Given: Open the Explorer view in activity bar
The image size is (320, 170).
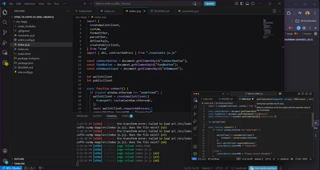Looking at the screenshot, I should [x=5, y=12].
